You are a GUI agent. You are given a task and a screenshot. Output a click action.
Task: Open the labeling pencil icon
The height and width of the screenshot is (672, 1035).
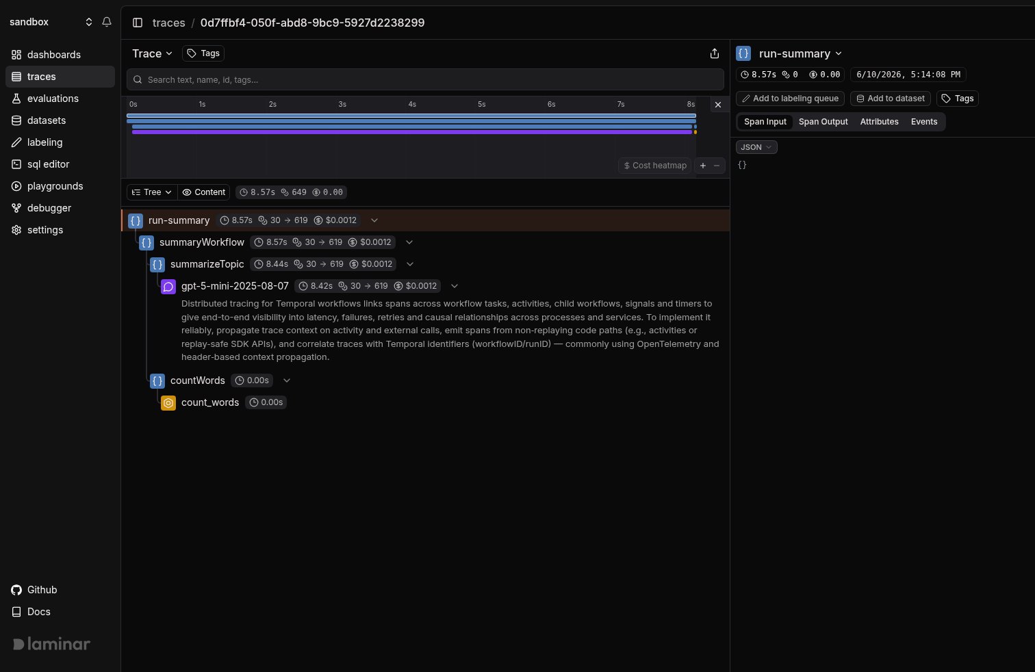tap(16, 142)
